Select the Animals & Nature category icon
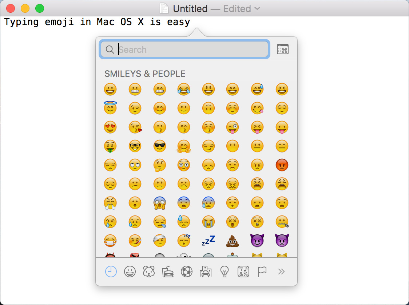This screenshot has height=305, width=409. (x=148, y=271)
